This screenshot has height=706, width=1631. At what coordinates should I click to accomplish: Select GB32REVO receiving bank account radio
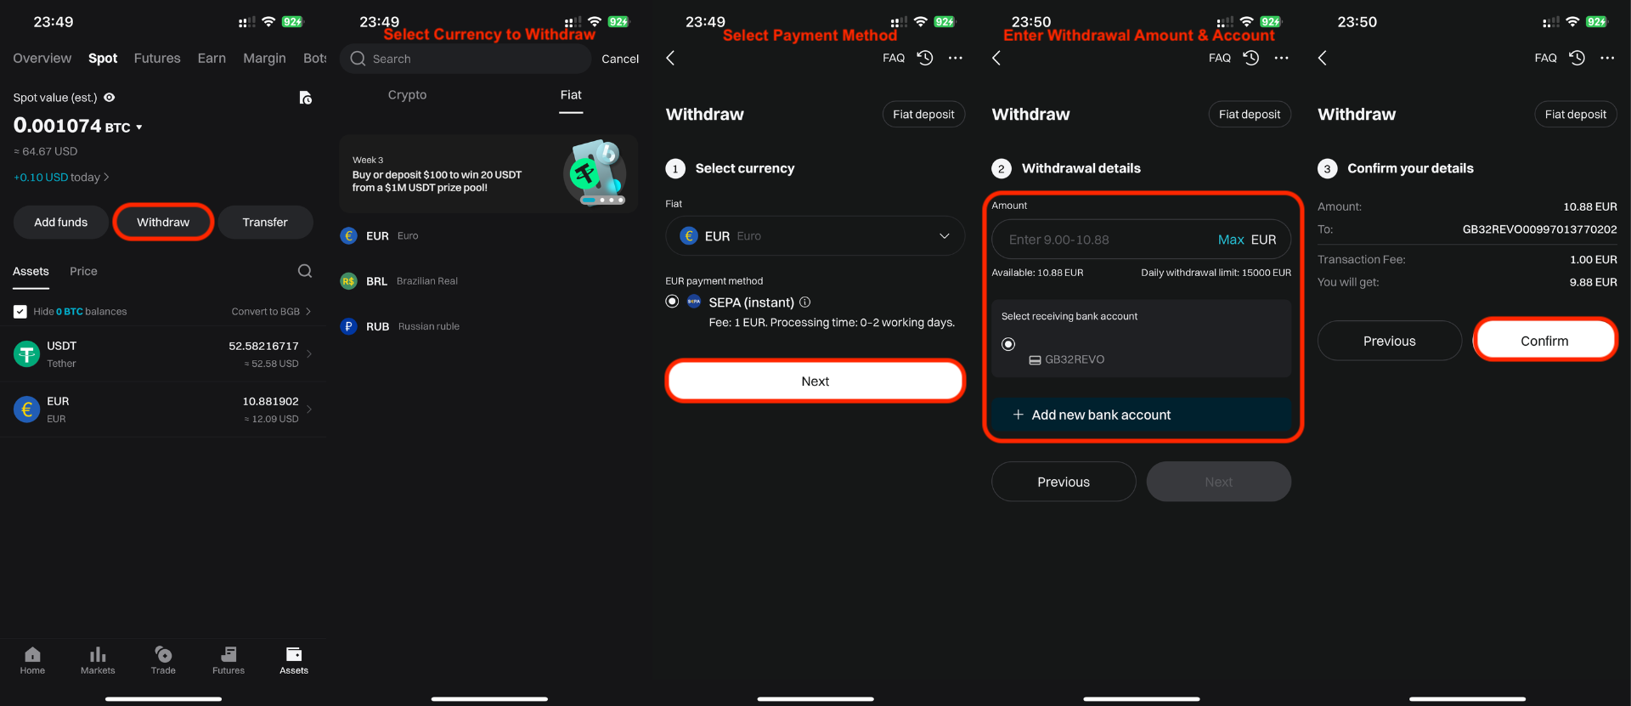[x=1008, y=344]
